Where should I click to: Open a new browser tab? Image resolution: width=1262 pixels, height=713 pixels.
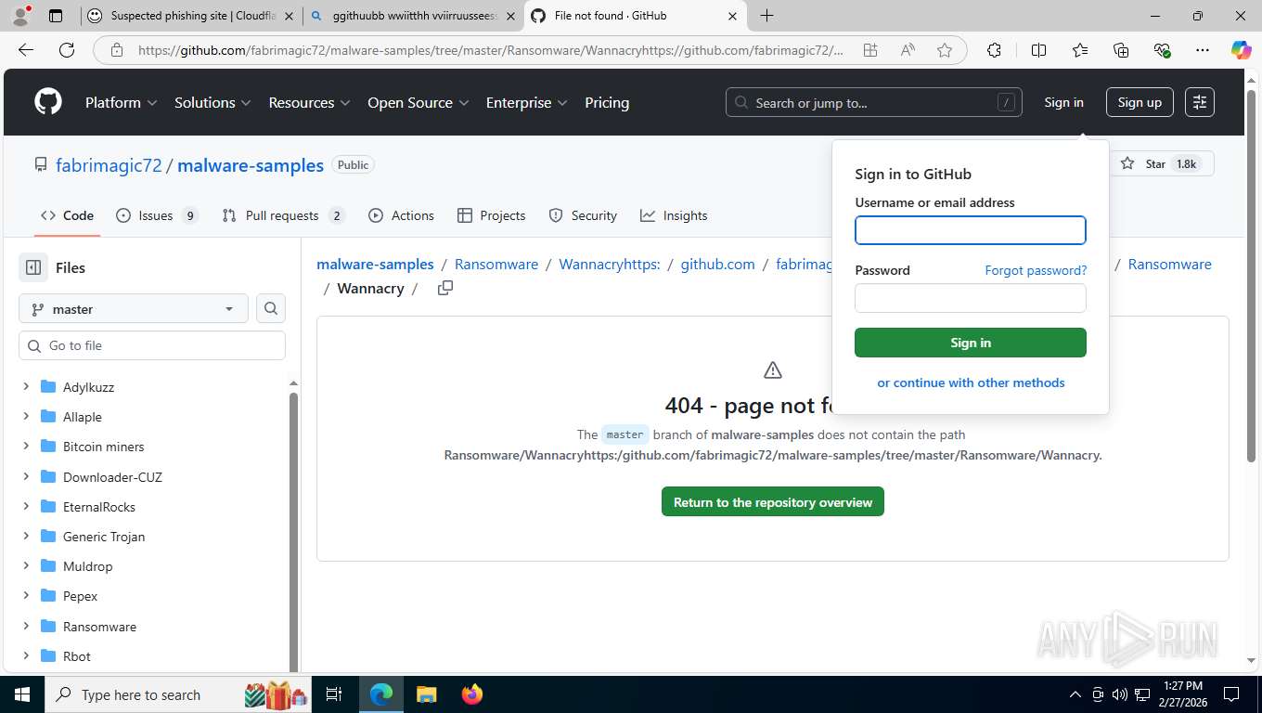[767, 16]
